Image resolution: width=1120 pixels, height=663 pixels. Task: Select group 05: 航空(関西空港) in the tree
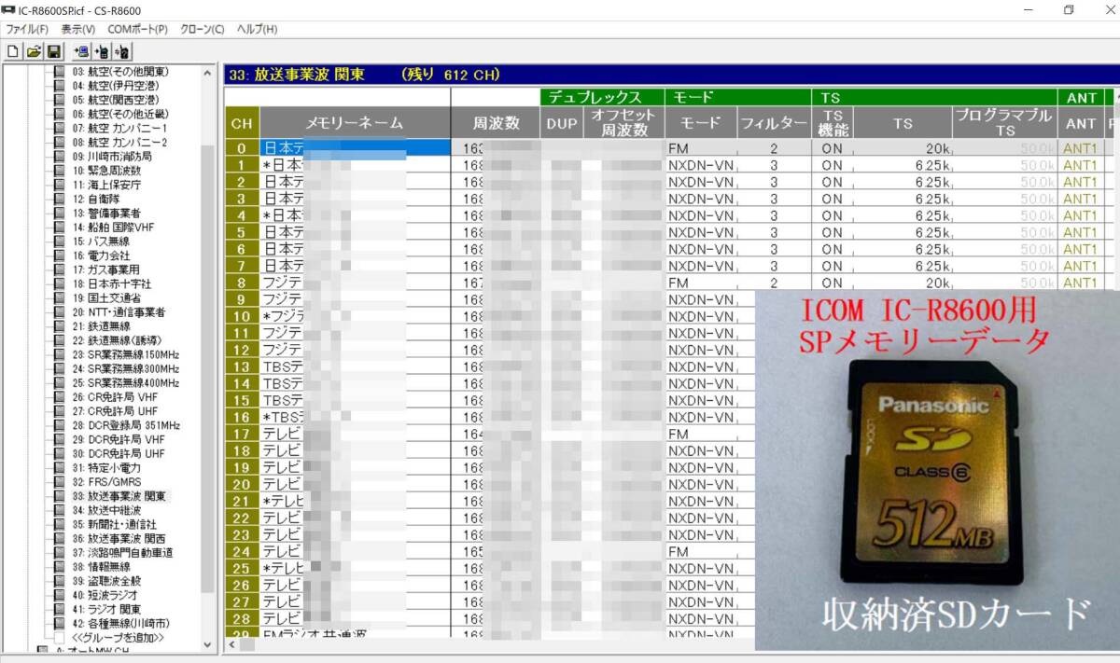[x=116, y=100]
